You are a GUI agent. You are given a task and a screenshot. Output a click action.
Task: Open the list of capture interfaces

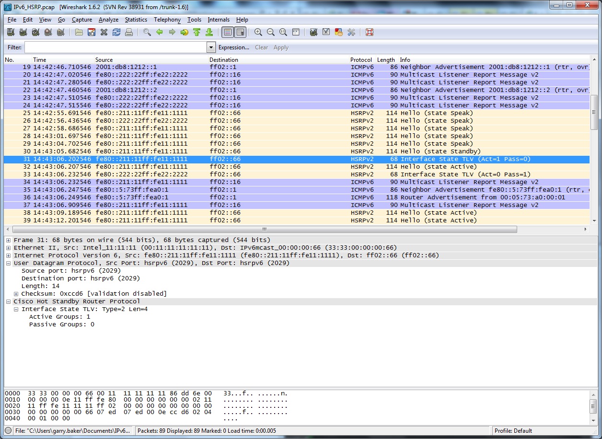(x=11, y=32)
